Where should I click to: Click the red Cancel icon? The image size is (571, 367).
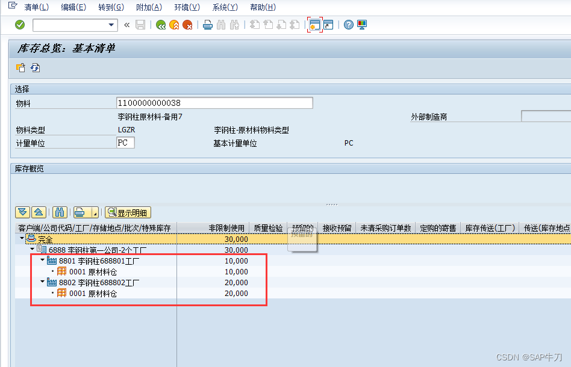tap(187, 25)
